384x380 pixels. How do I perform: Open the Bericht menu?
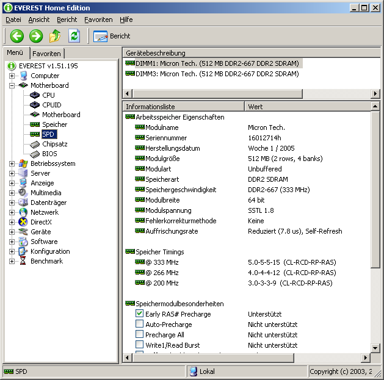pyautogui.click(x=67, y=20)
